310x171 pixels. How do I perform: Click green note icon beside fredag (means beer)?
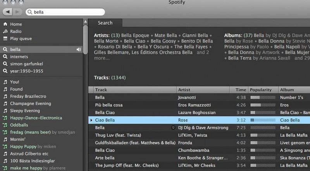(5, 132)
